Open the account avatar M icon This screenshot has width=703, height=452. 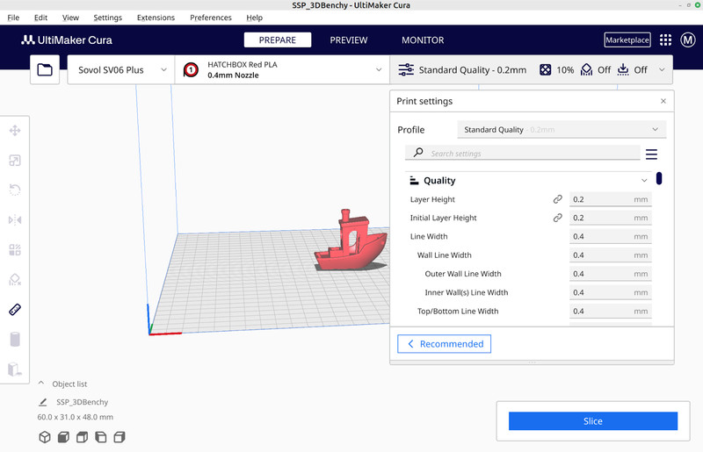[688, 39]
